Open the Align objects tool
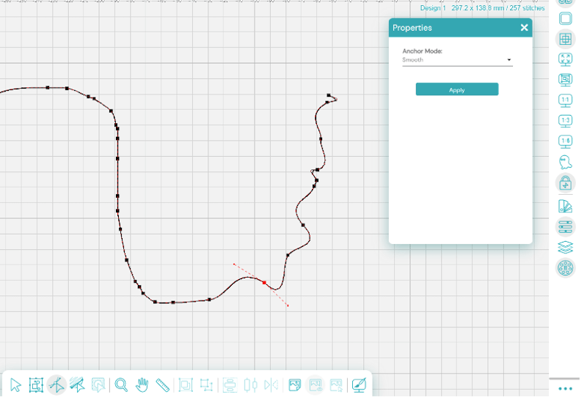 (x=230, y=385)
